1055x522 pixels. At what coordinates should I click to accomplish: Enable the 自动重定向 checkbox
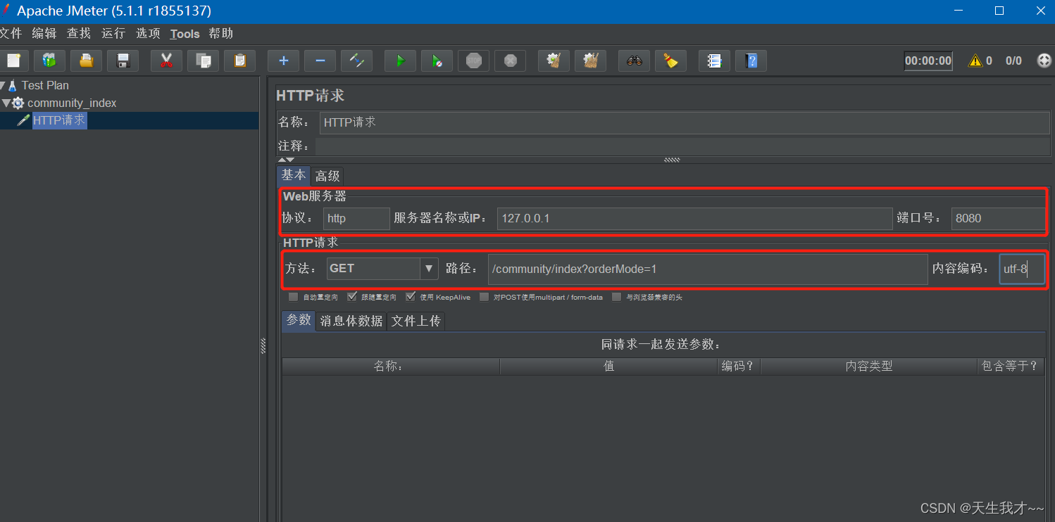294,297
